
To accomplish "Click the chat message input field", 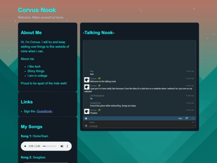I will [x=140, y=126].
